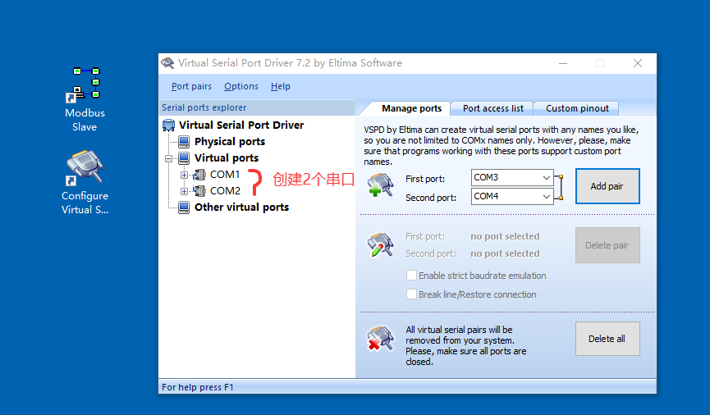Toggle Break line/Restore connection checkbox

click(x=411, y=294)
